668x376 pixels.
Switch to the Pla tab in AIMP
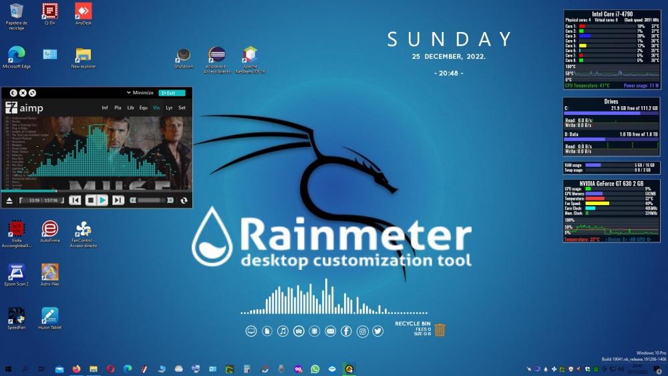(x=118, y=108)
